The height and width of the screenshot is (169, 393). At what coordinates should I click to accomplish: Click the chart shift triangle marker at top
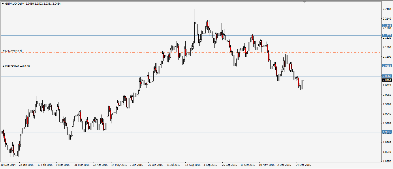pos(304,2)
